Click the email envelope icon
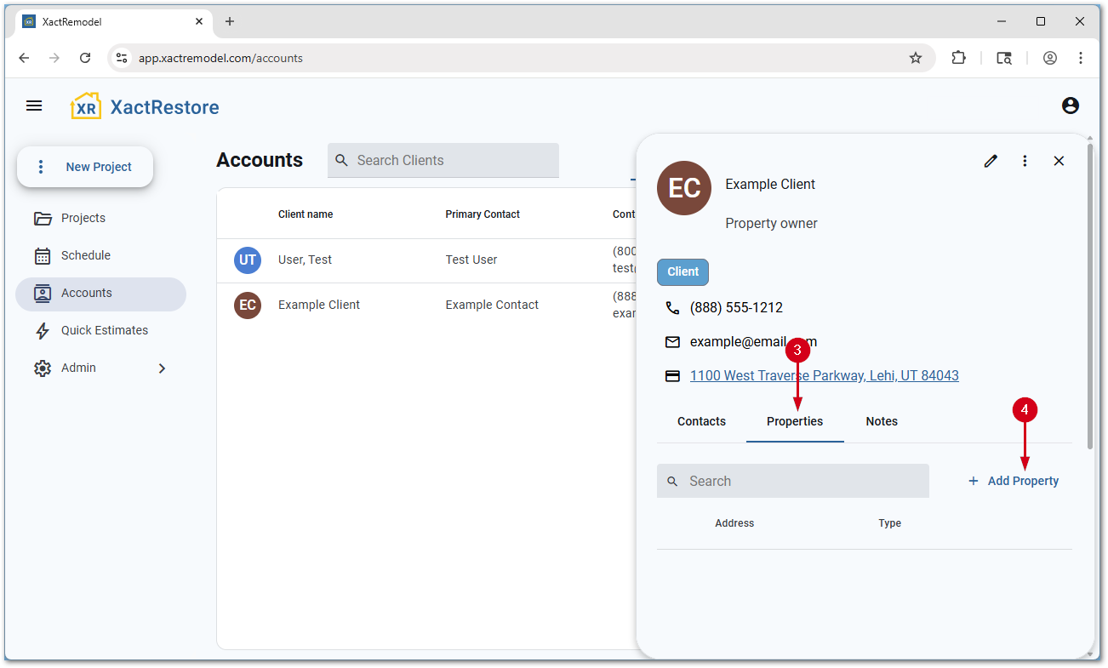 (672, 342)
